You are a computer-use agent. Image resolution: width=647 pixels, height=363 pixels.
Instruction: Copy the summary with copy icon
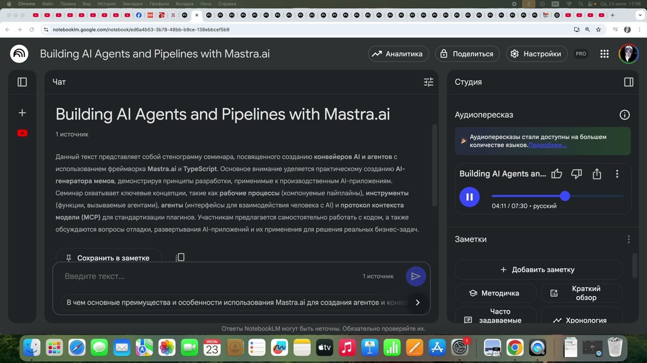point(180,257)
